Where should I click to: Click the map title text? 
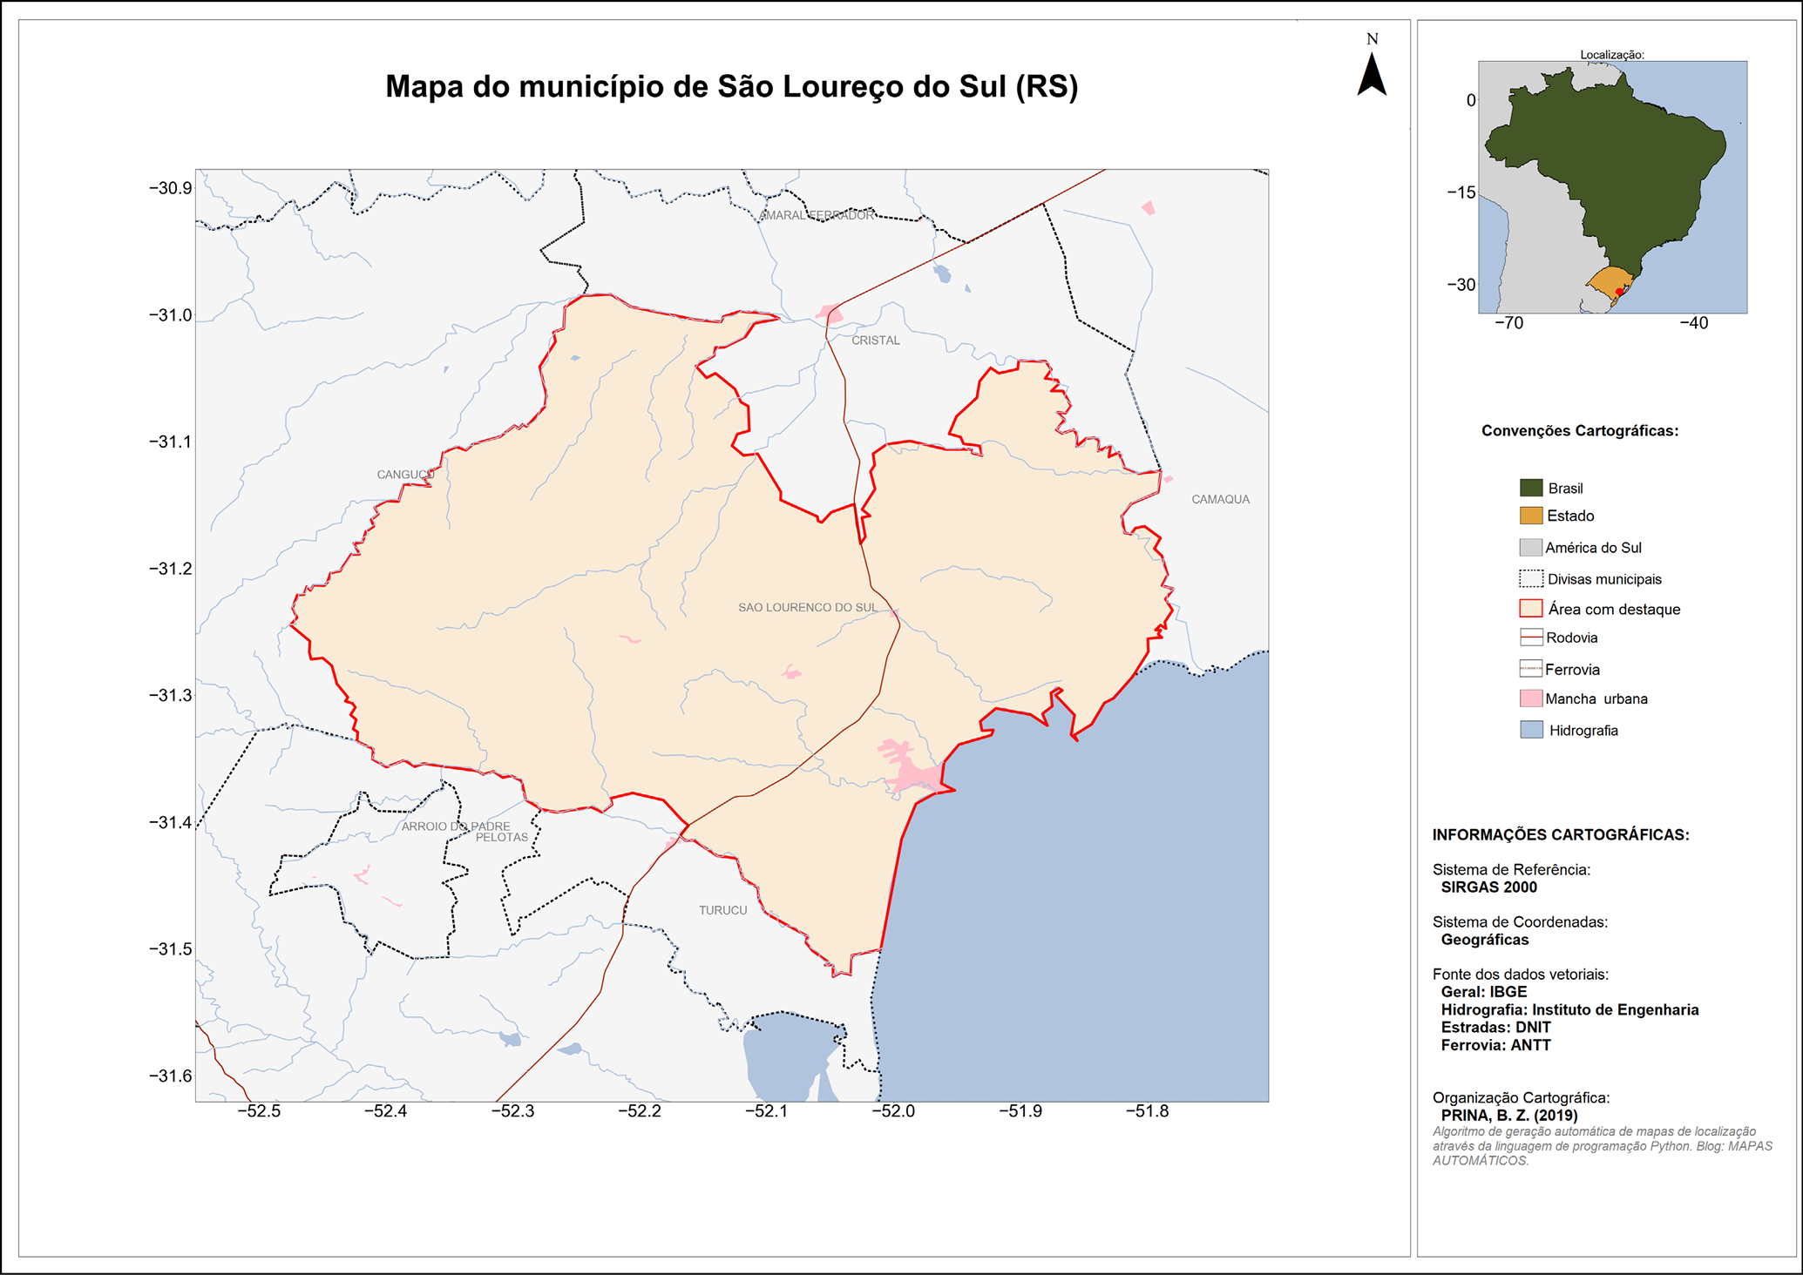click(731, 87)
